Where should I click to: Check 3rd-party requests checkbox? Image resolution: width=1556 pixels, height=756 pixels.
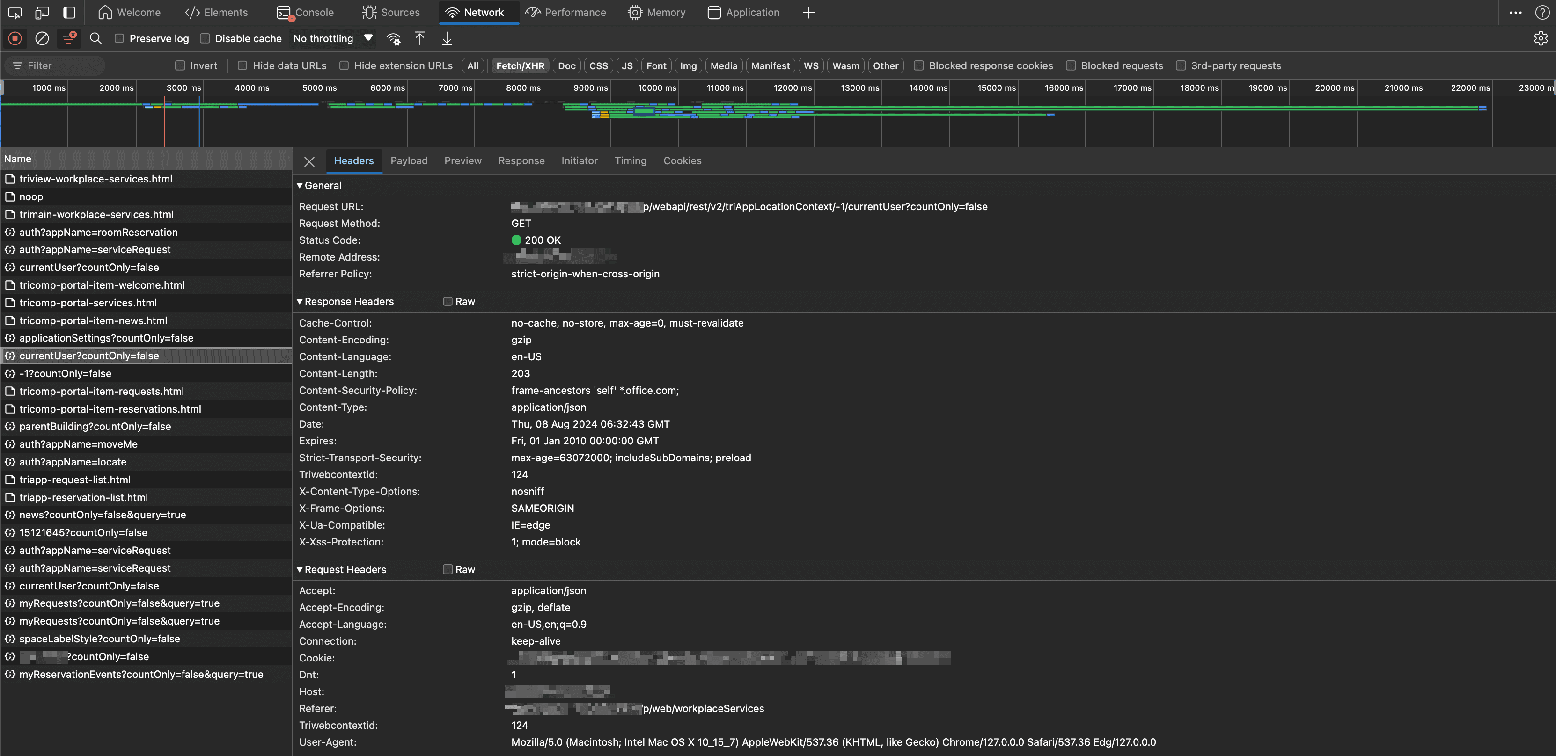1181,66
